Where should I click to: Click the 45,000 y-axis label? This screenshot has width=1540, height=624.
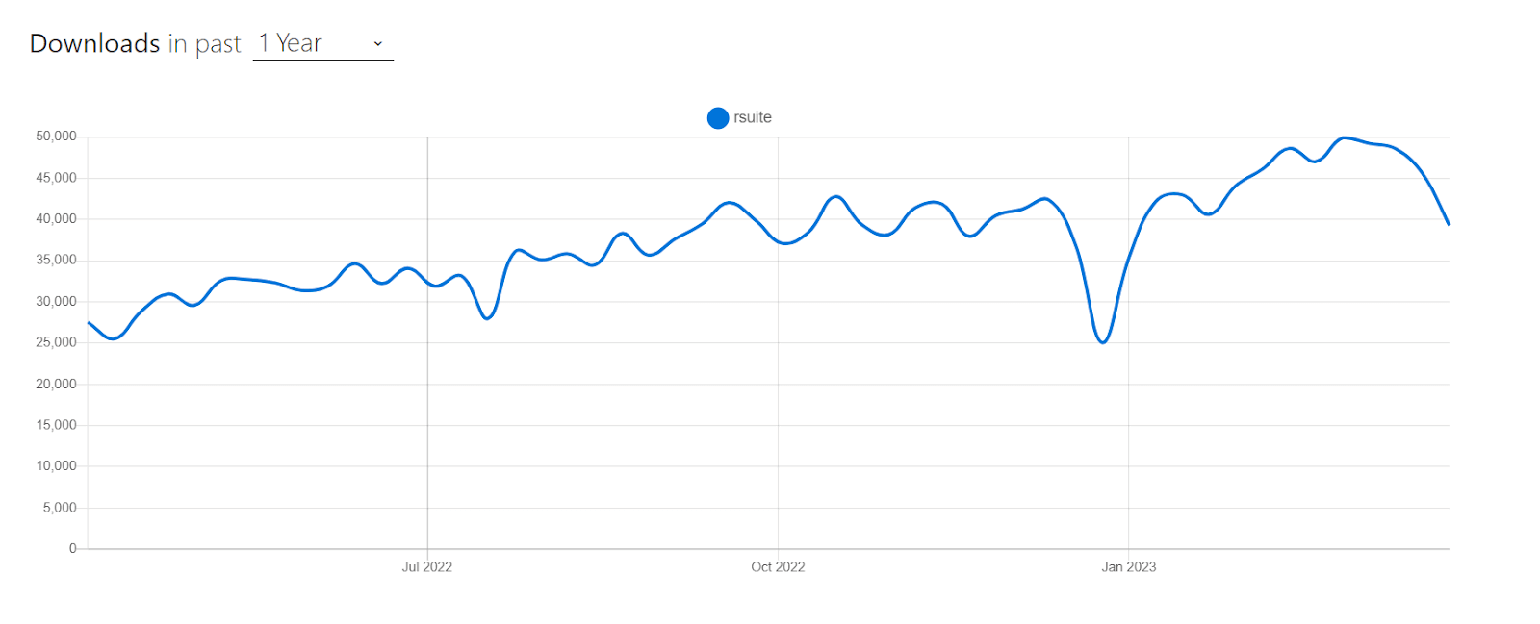[56, 178]
